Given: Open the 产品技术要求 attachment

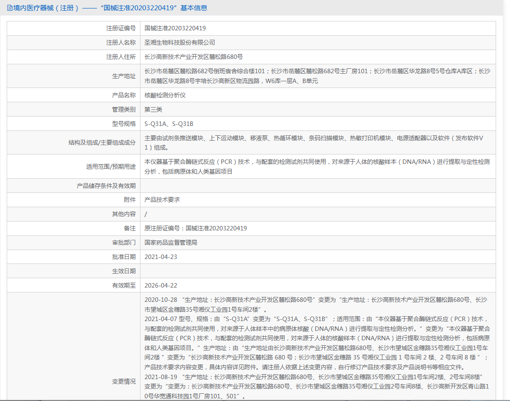Looking at the screenshot, I should (x=162, y=200).
